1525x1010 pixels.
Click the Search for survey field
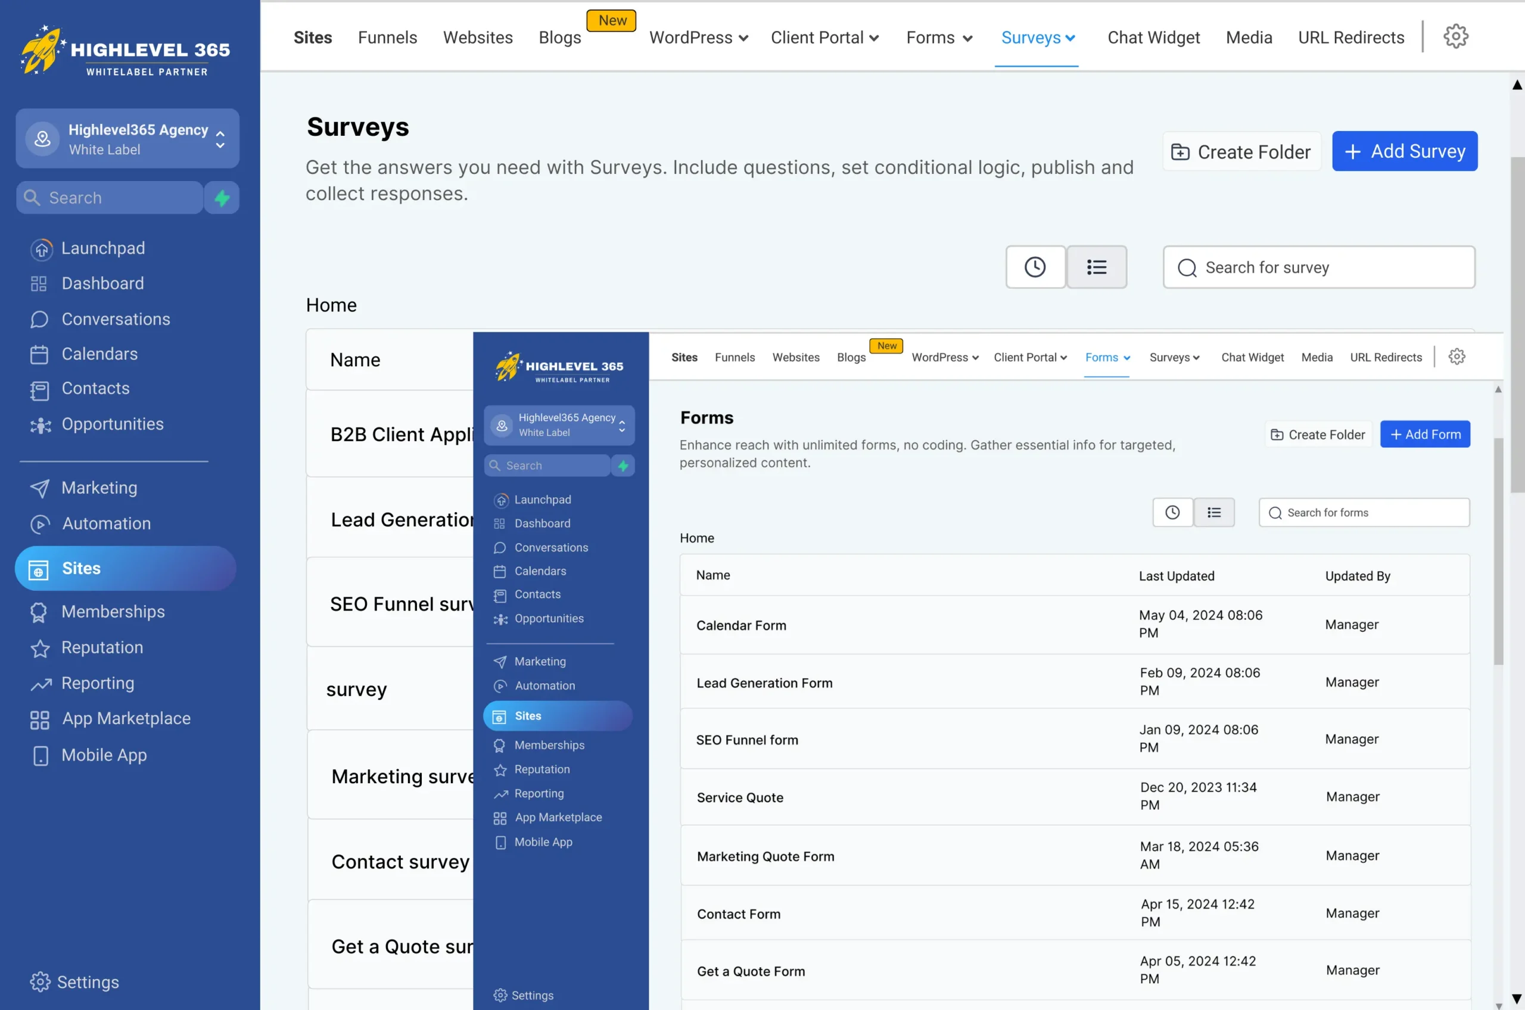tap(1318, 267)
